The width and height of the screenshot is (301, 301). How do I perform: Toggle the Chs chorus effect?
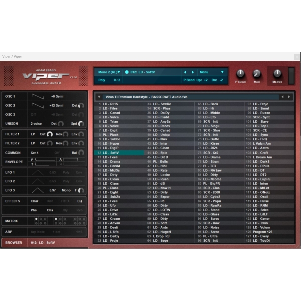(50, 210)
